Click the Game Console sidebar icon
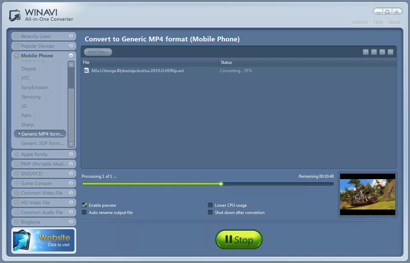This screenshot has width=410, height=263. coord(17,183)
